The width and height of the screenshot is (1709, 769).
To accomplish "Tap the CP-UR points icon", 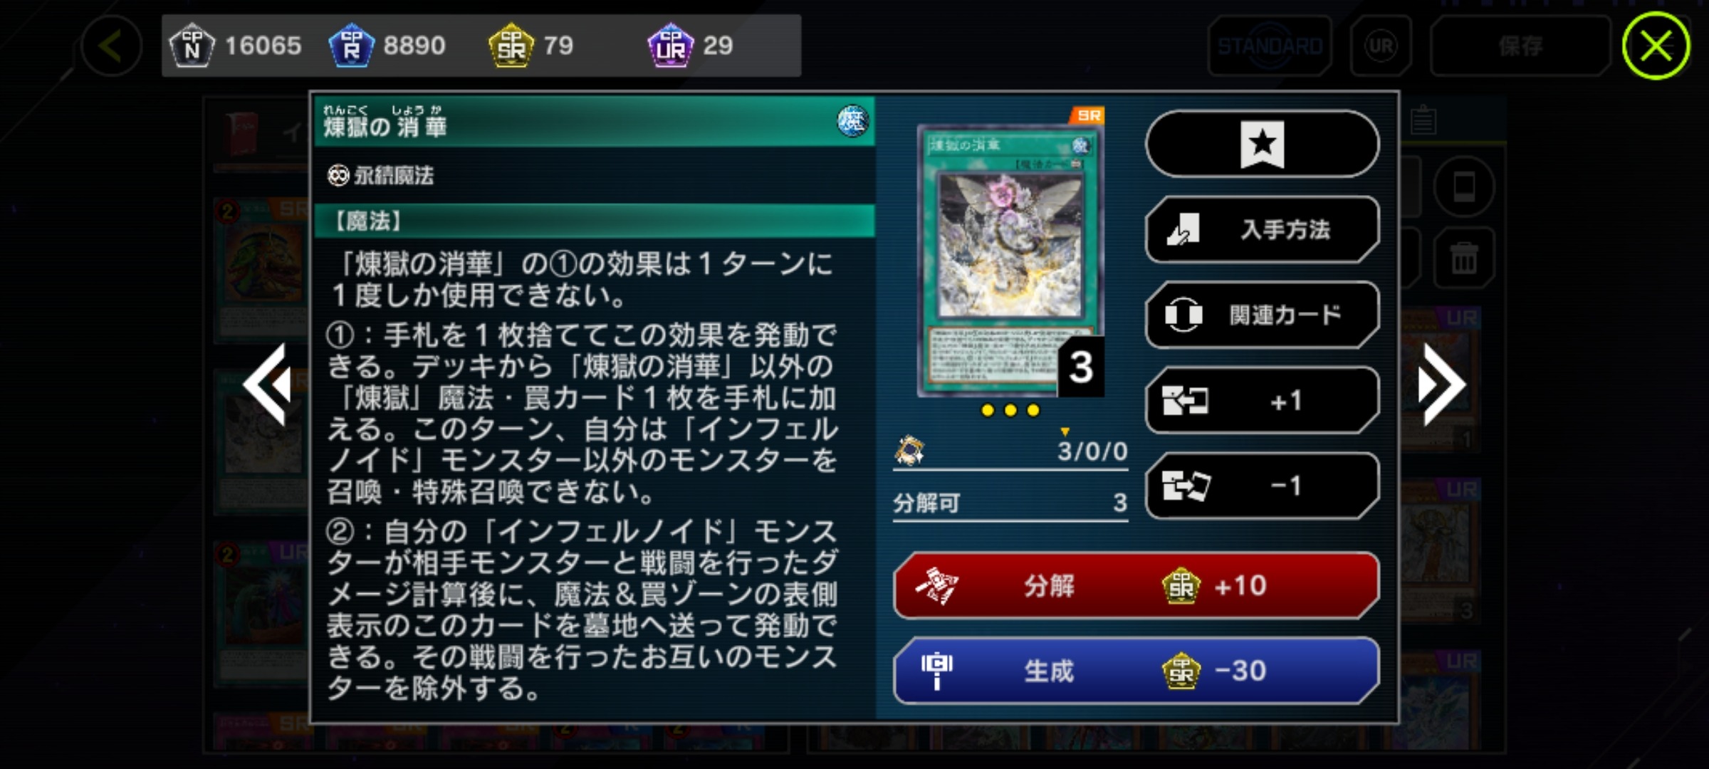I will [x=671, y=46].
